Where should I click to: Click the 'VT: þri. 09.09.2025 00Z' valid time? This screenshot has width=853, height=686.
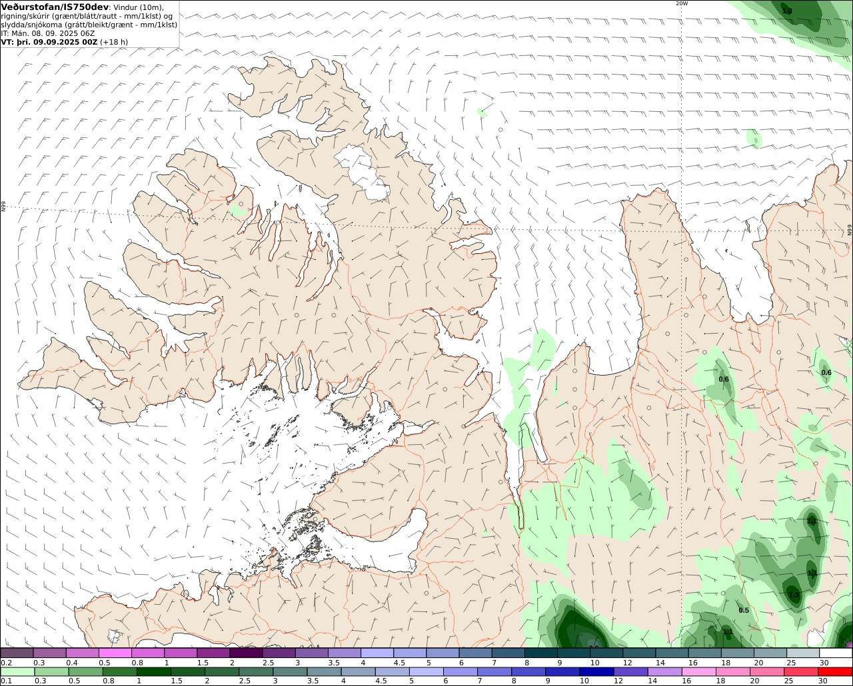(x=49, y=42)
